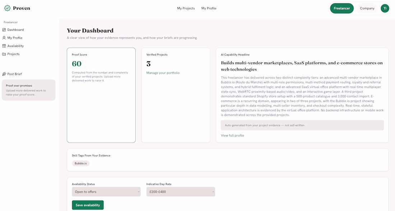Expand the Availability Status dropdown
This screenshot has height=211, width=395.
click(106, 192)
